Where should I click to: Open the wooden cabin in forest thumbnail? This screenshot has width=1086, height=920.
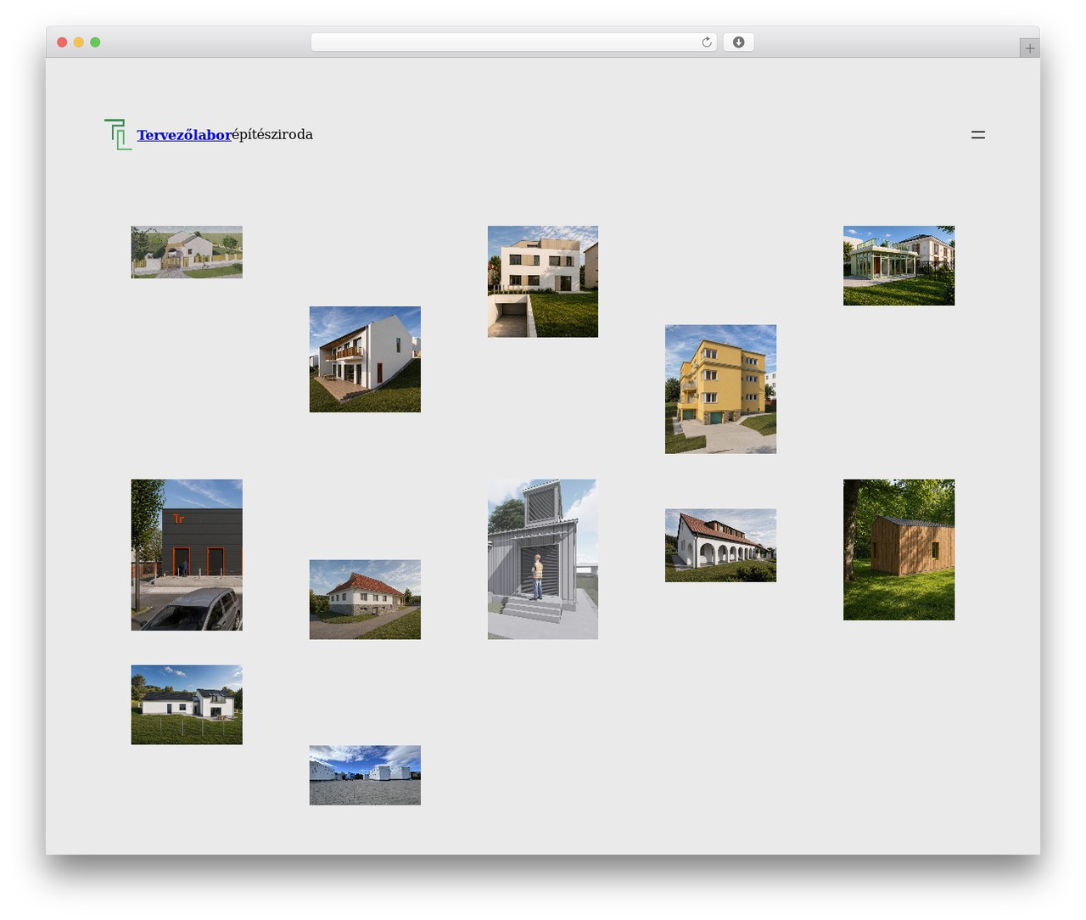898,550
